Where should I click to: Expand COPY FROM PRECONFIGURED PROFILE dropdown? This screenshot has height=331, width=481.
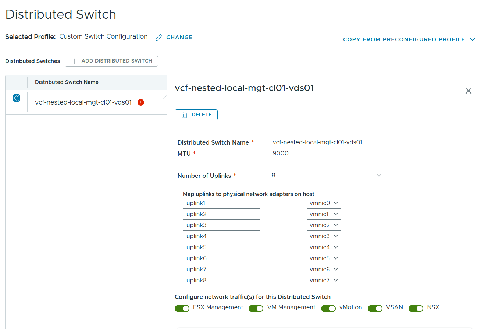tap(409, 39)
